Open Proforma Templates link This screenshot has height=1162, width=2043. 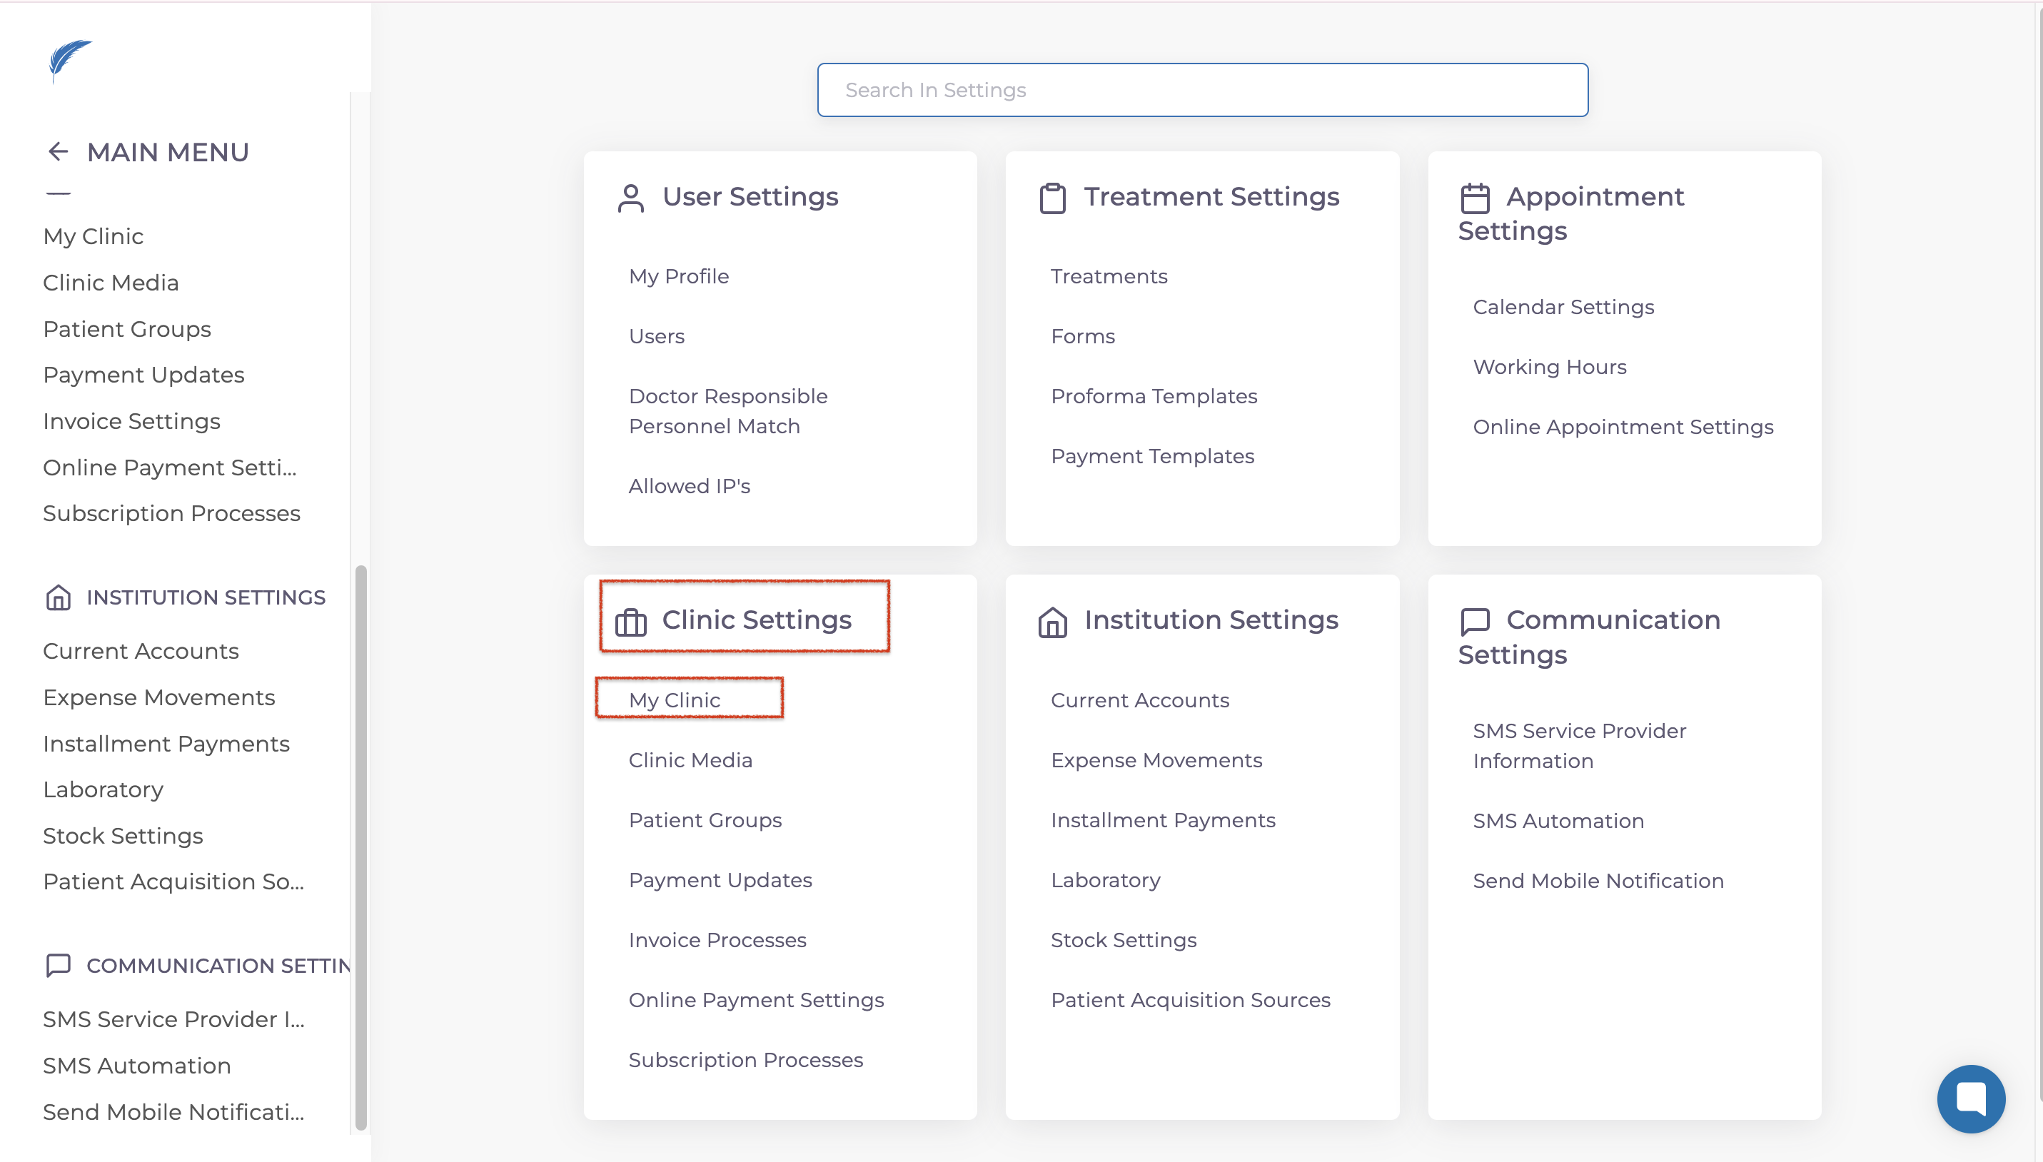pyautogui.click(x=1153, y=396)
